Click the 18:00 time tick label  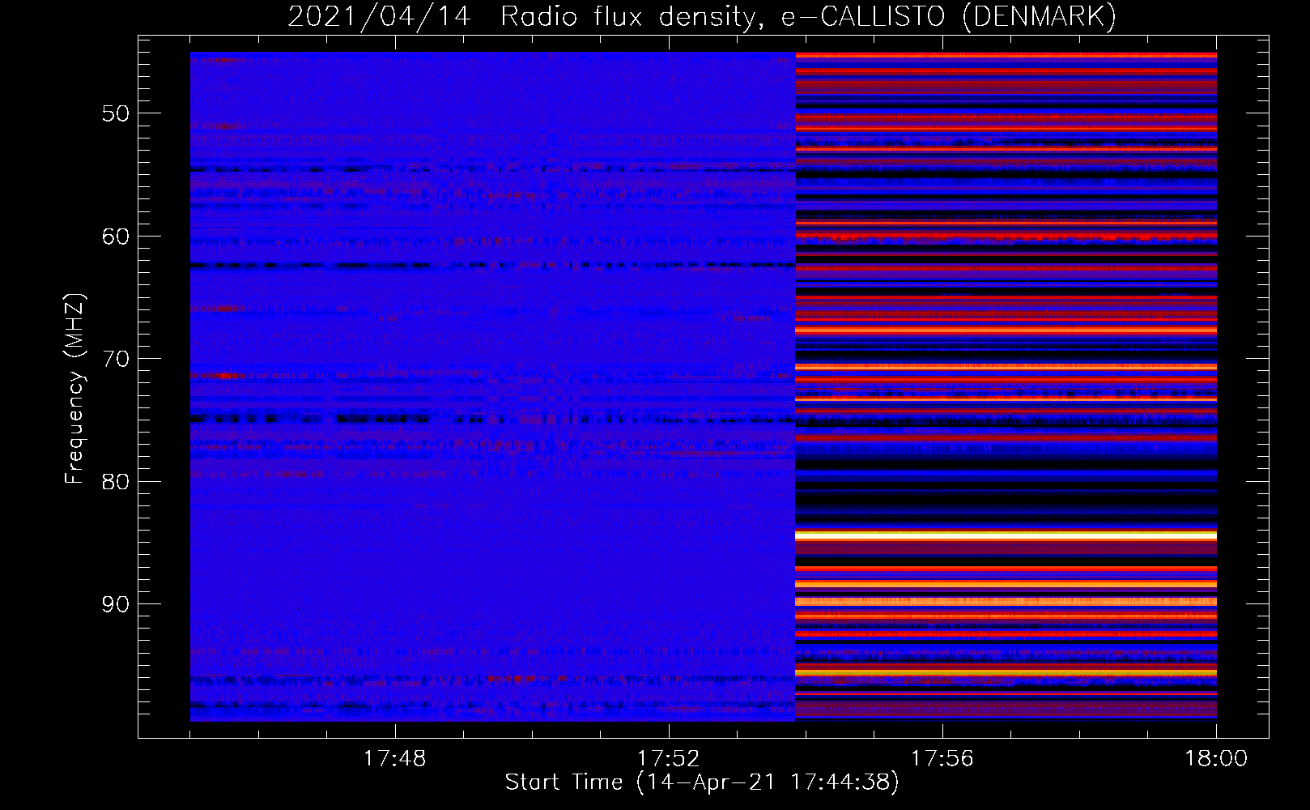point(1216,759)
